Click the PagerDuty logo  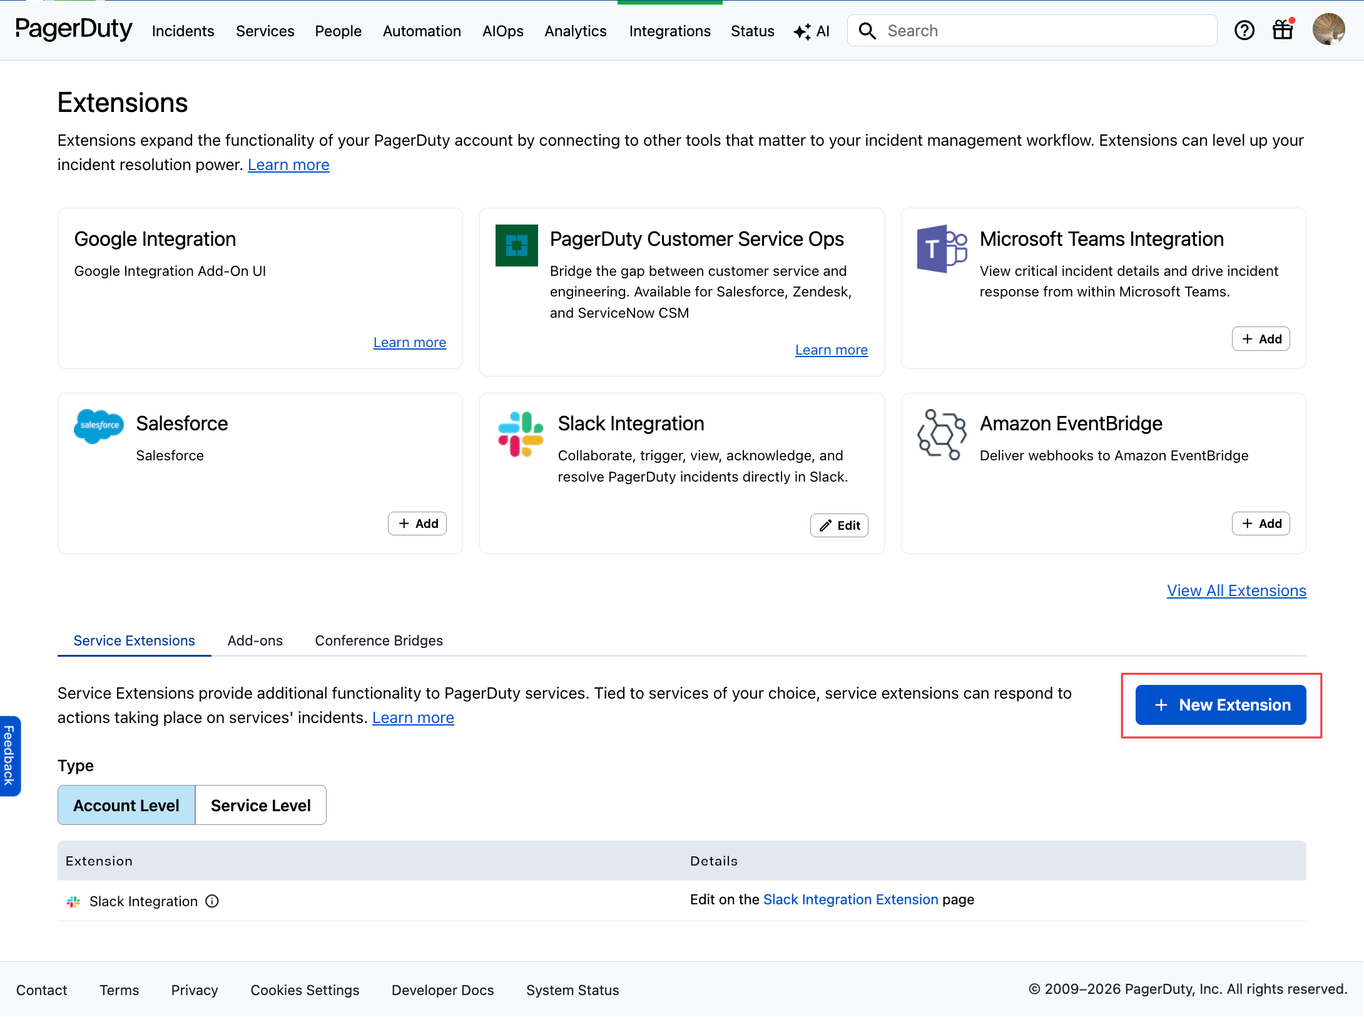73,29
